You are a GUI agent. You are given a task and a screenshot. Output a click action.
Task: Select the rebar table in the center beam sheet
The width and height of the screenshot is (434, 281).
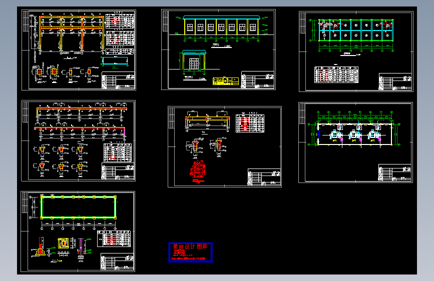pos(250,123)
